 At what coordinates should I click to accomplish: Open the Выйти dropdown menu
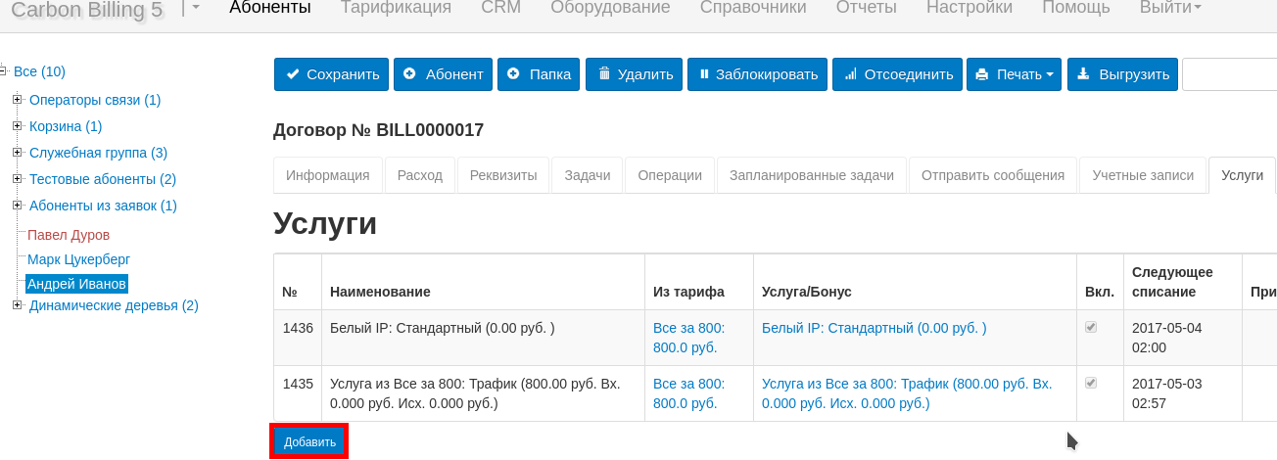1170,8
